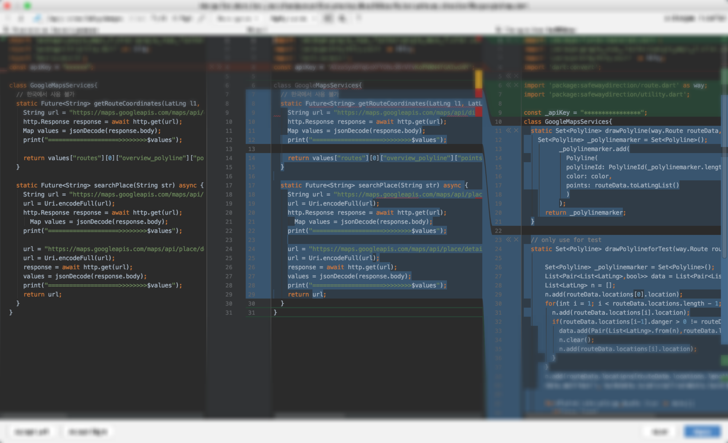The width and height of the screenshot is (728, 443).
Task: Click lock icon on left pane header
Action: coord(6,30)
